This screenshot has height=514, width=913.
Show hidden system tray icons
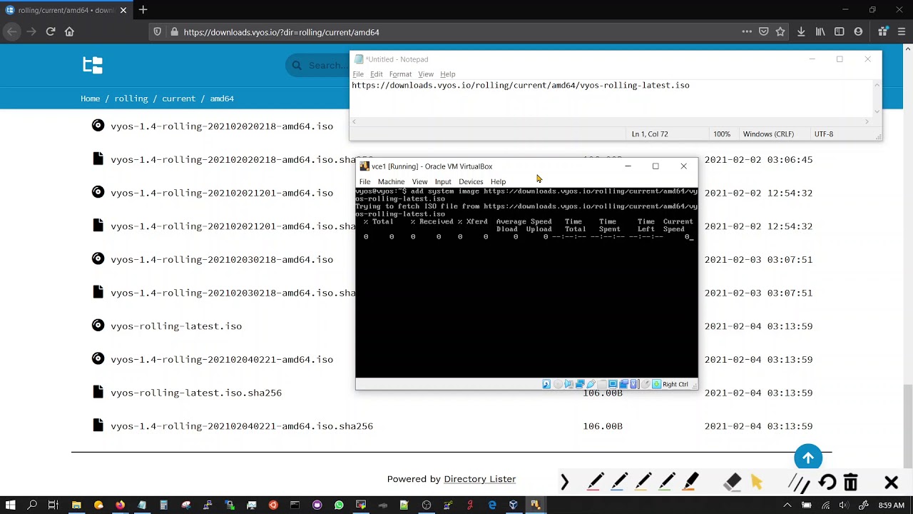(x=787, y=505)
